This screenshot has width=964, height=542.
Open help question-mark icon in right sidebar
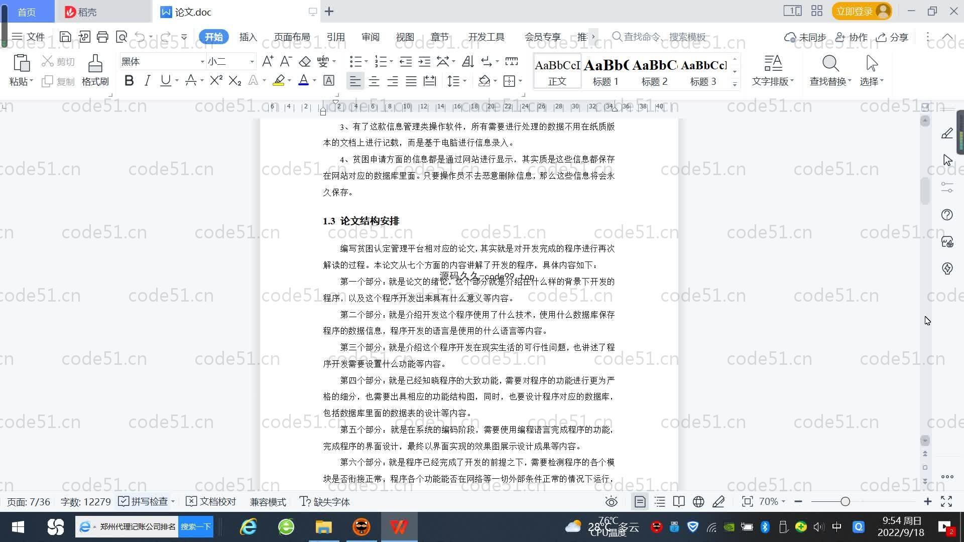click(947, 215)
